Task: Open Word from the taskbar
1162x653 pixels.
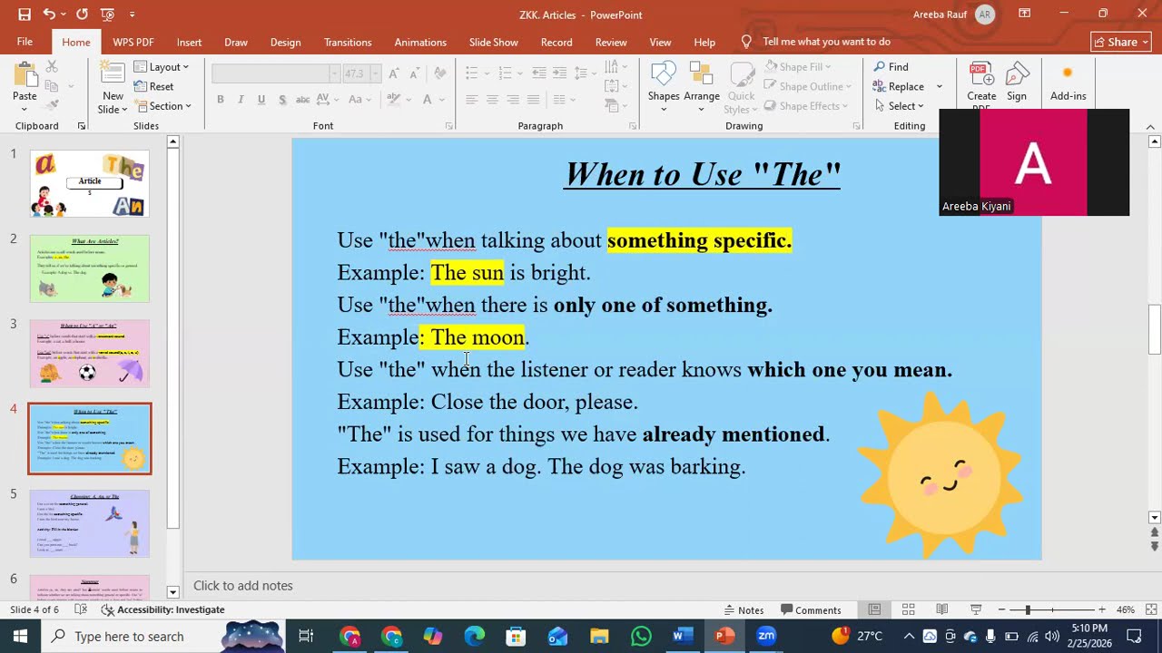Action: pyautogui.click(x=683, y=637)
